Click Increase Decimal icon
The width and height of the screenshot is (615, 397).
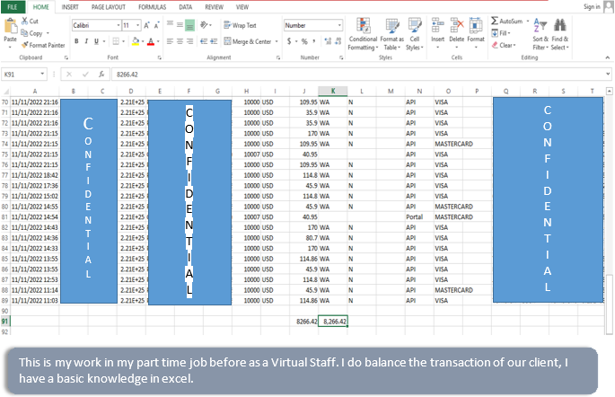[x=329, y=41]
